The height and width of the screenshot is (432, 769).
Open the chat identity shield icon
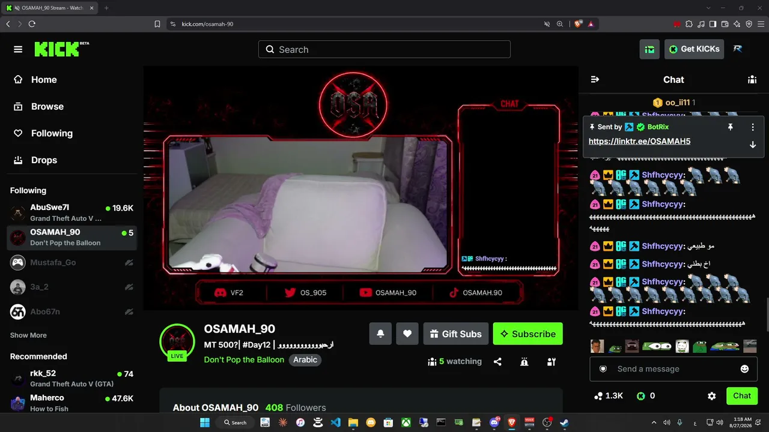603,369
